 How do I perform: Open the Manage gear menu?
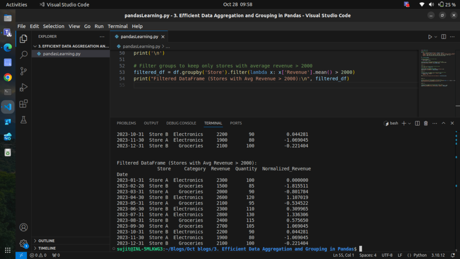click(24, 244)
